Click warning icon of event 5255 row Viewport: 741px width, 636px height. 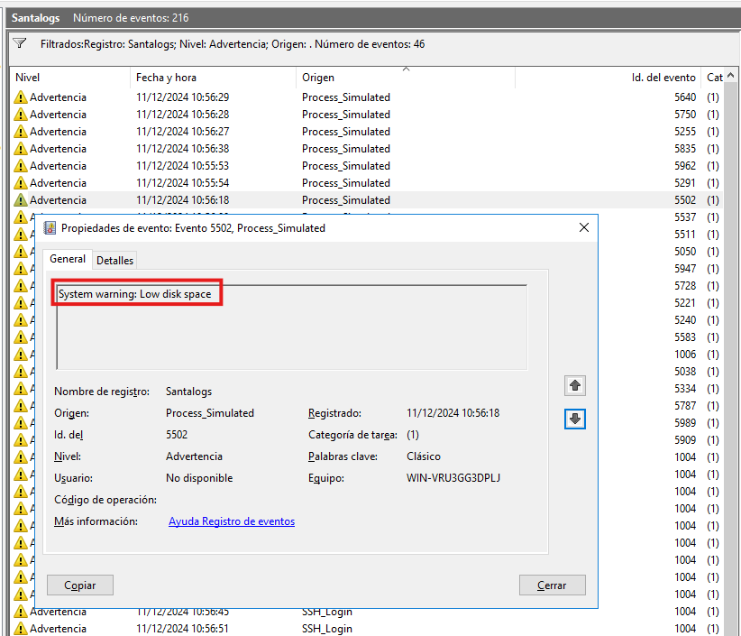coord(21,132)
